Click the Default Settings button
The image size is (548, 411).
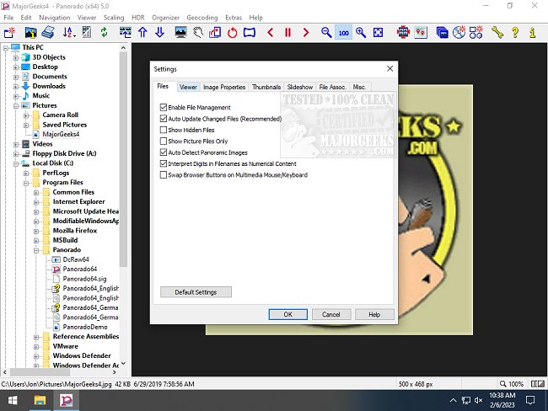pyautogui.click(x=196, y=292)
